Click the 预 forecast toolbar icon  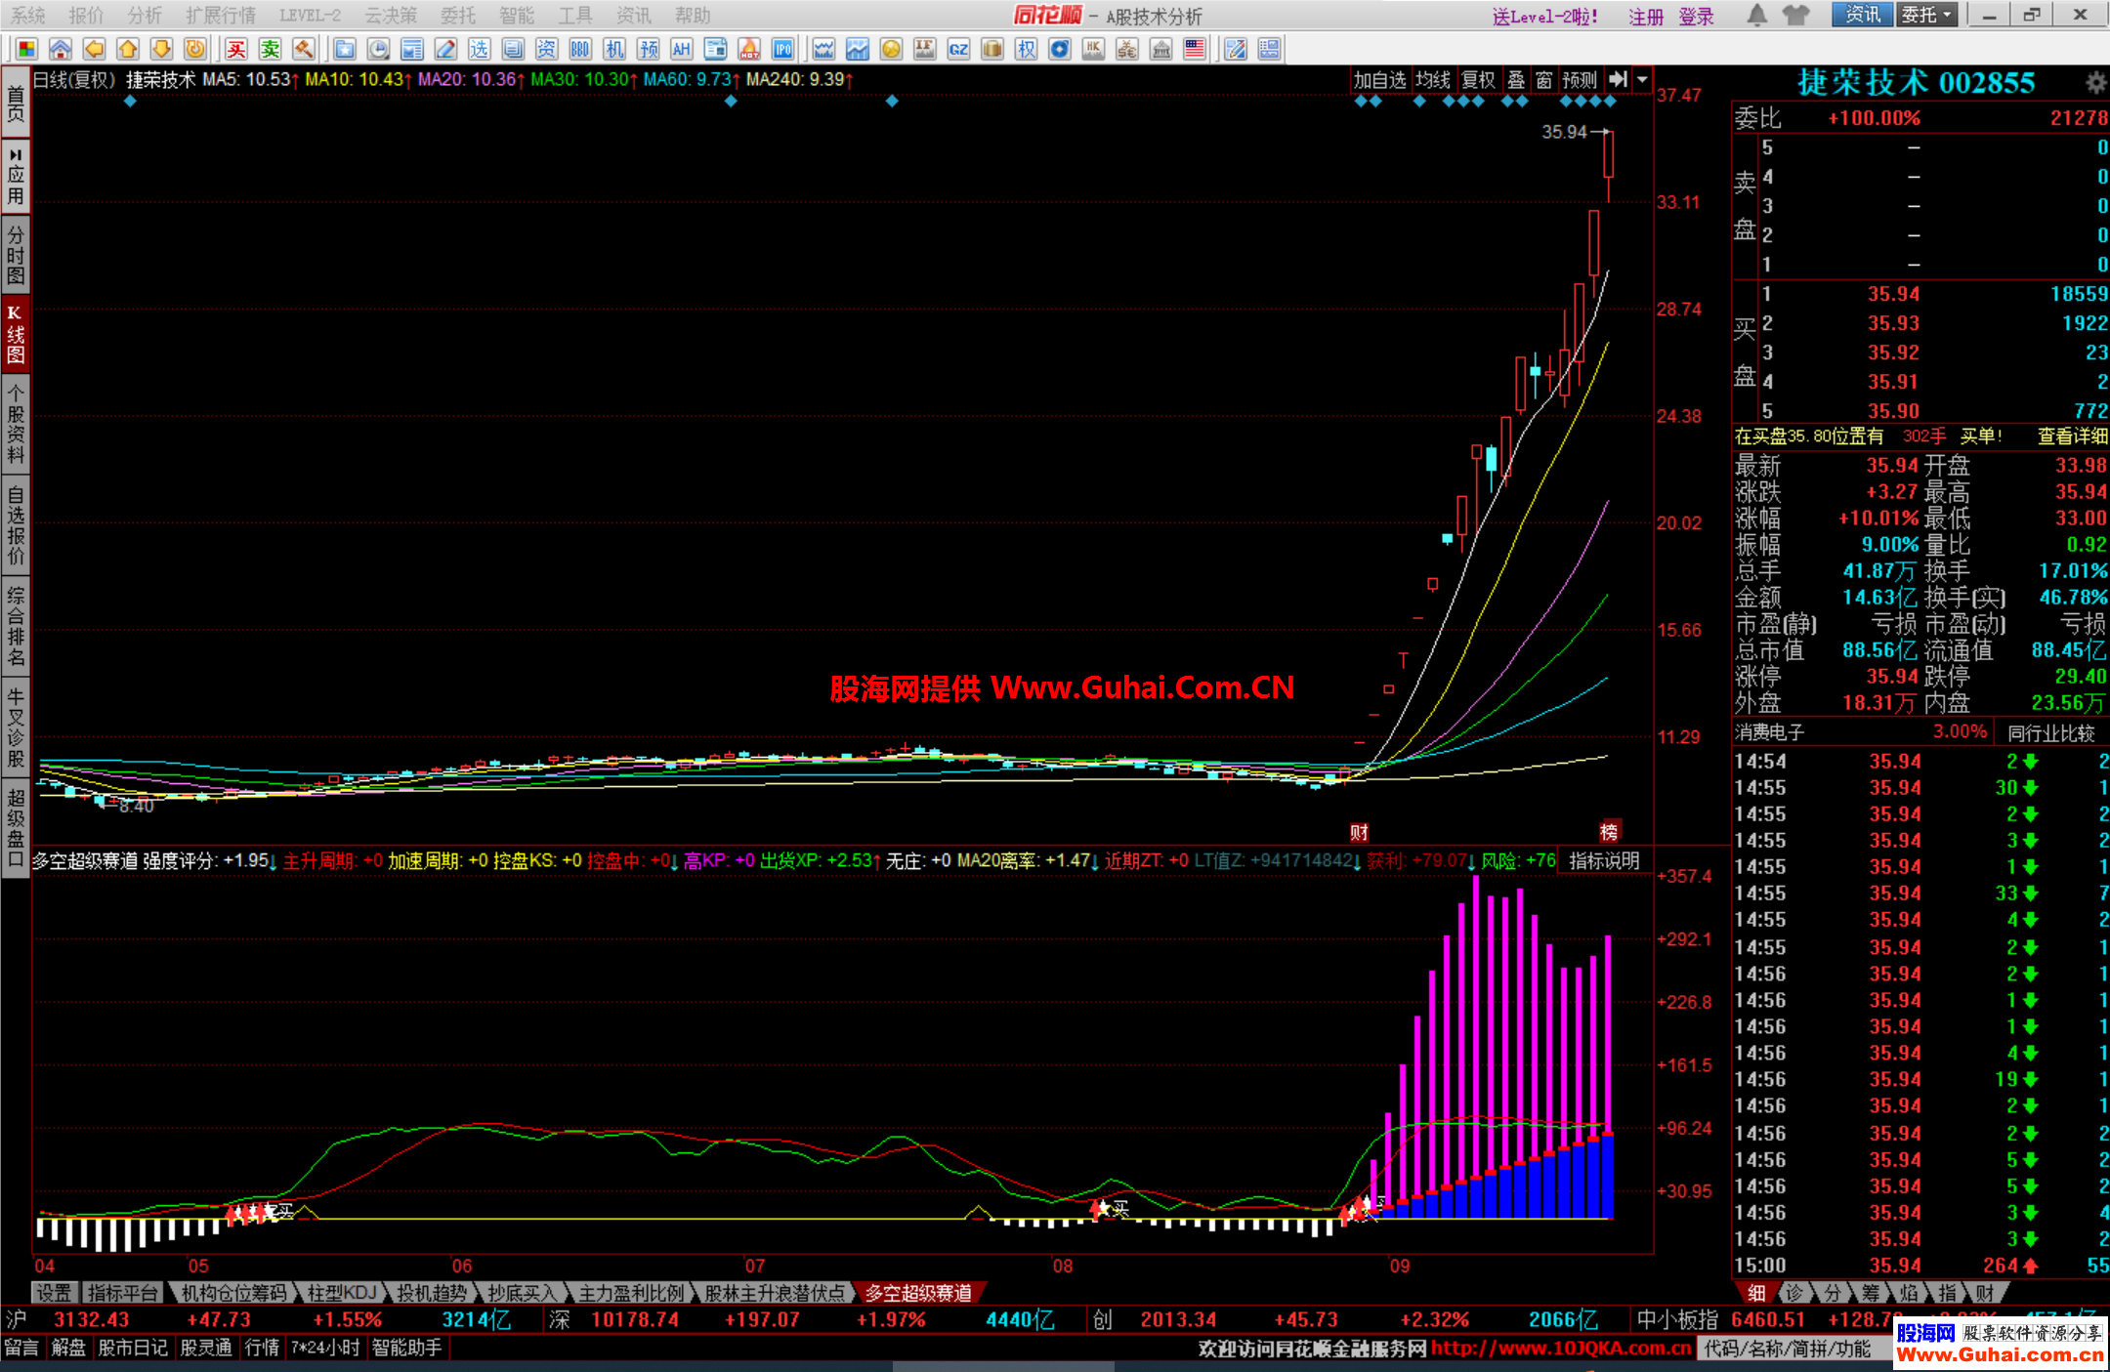(648, 49)
